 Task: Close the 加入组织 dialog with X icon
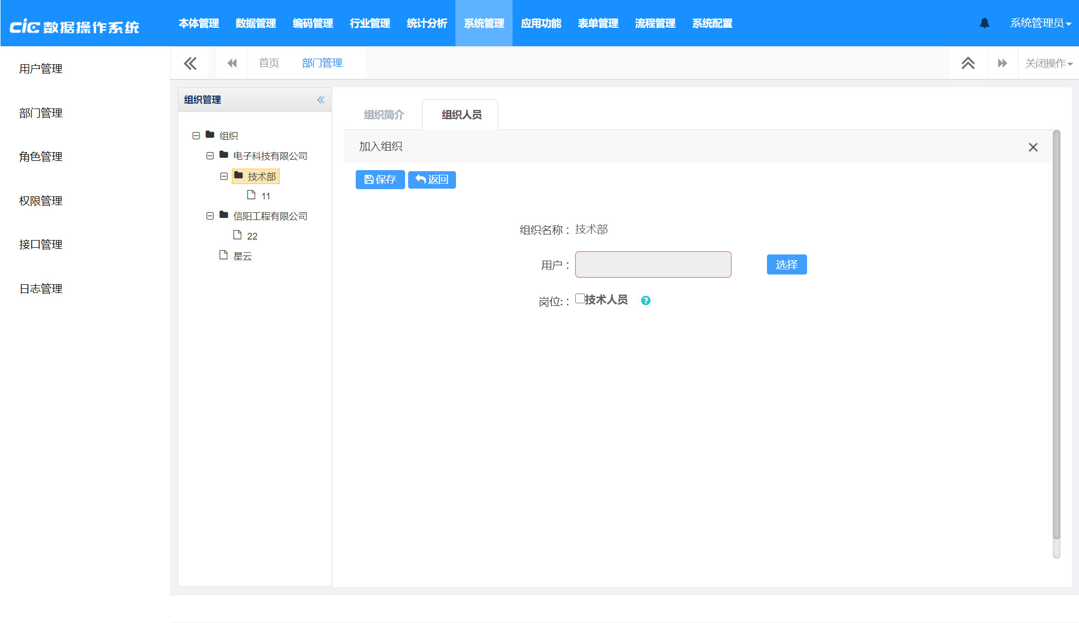click(x=1033, y=148)
